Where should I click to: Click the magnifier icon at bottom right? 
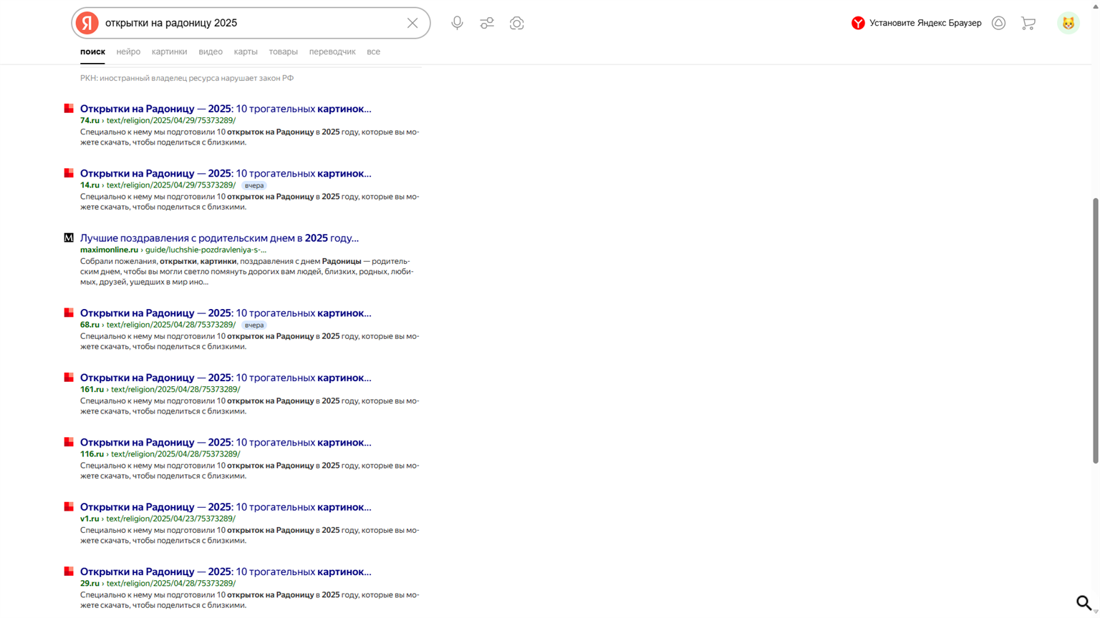pyautogui.click(x=1084, y=602)
